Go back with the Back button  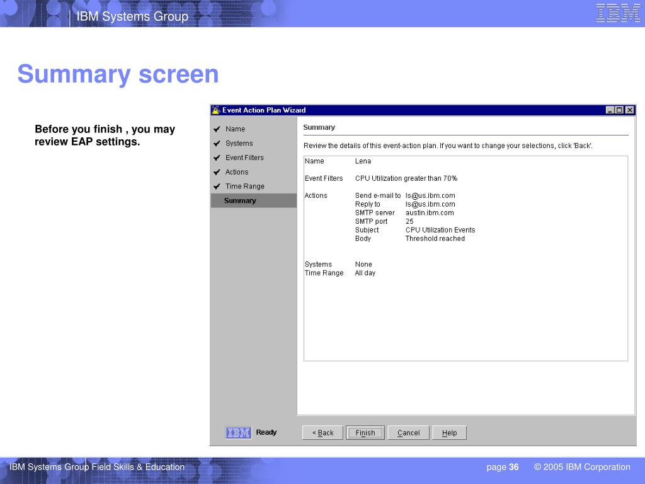coord(322,432)
